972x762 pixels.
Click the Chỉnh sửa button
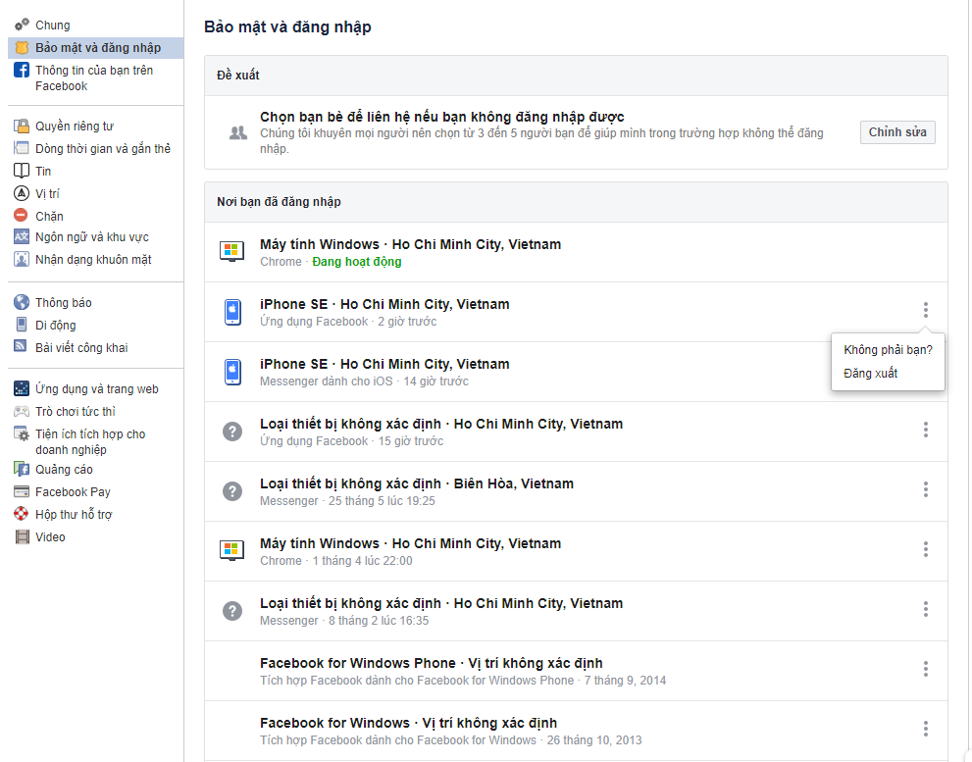(x=897, y=132)
